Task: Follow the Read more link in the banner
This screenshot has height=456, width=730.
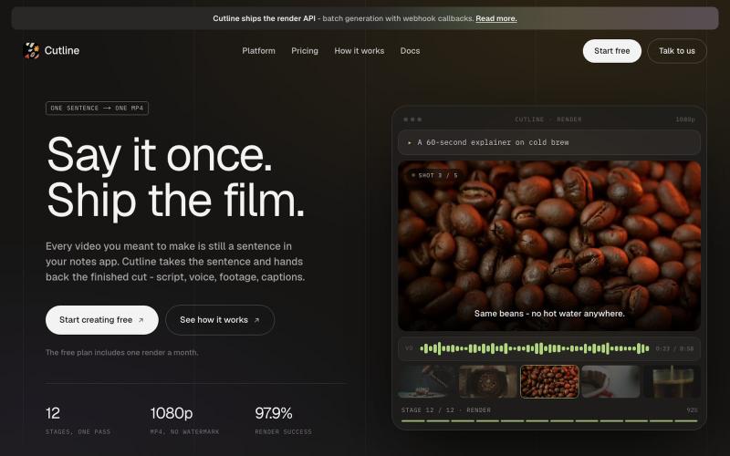Action: point(495,18)
